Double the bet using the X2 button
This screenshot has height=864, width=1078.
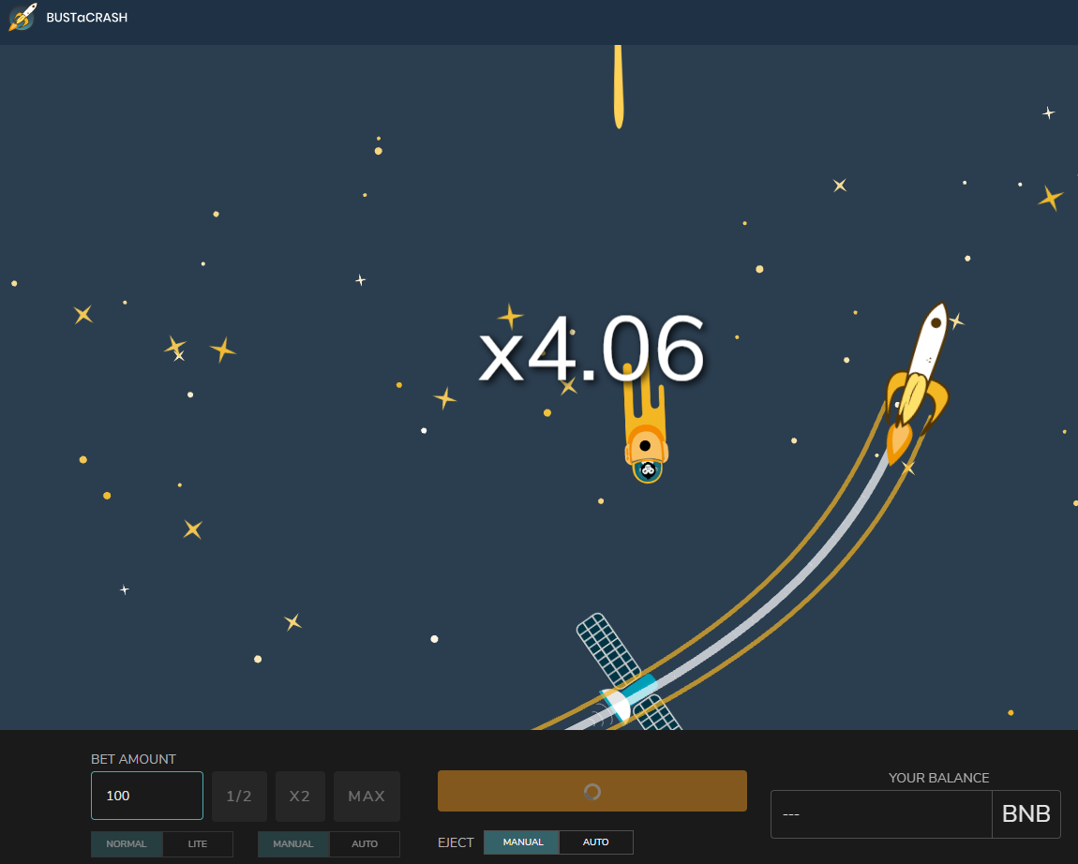[x=300, y=797]
